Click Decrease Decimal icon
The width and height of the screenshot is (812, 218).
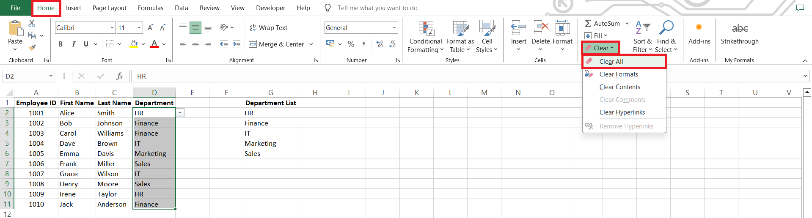coord(392,44)
